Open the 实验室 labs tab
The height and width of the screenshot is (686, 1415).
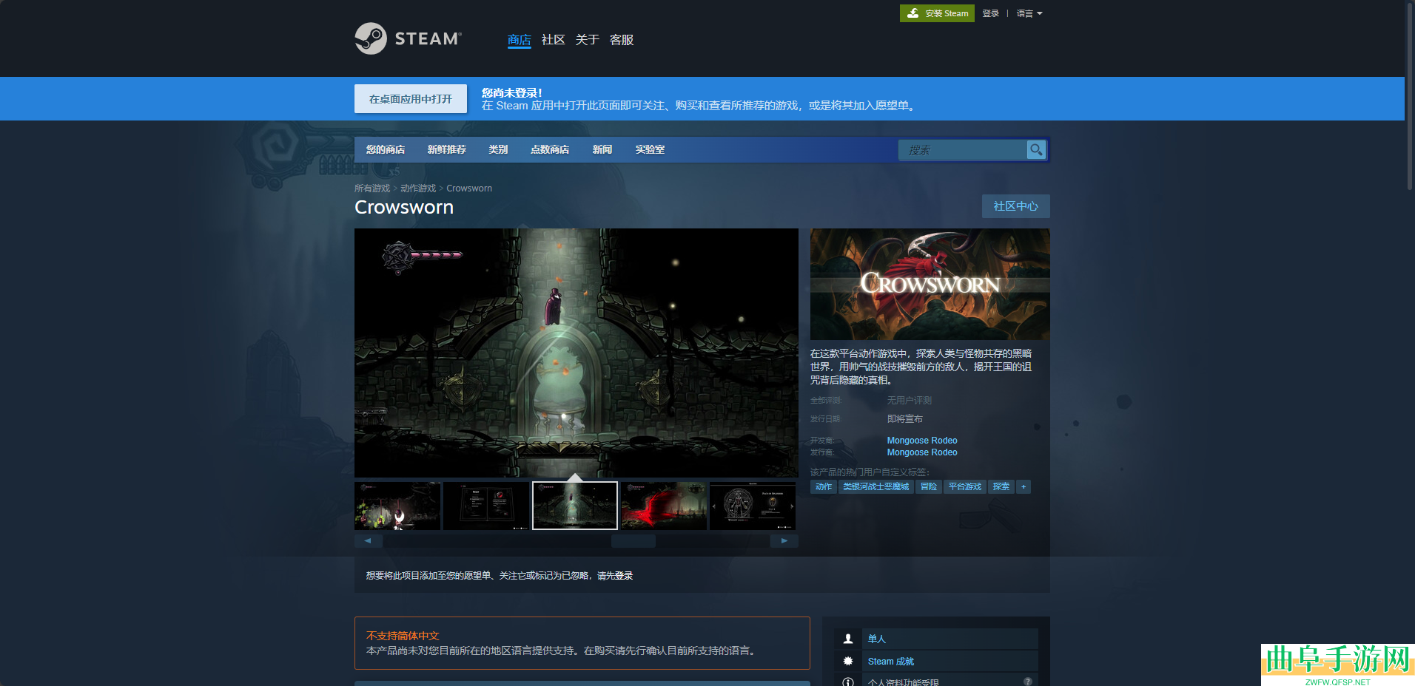pyautogui.click(x=650, y=149)
